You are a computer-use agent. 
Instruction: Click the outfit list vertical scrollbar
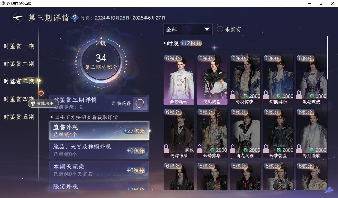[x=327, y=58]
